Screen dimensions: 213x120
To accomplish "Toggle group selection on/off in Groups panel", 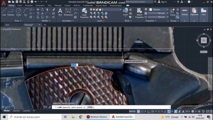I will 177,17.
